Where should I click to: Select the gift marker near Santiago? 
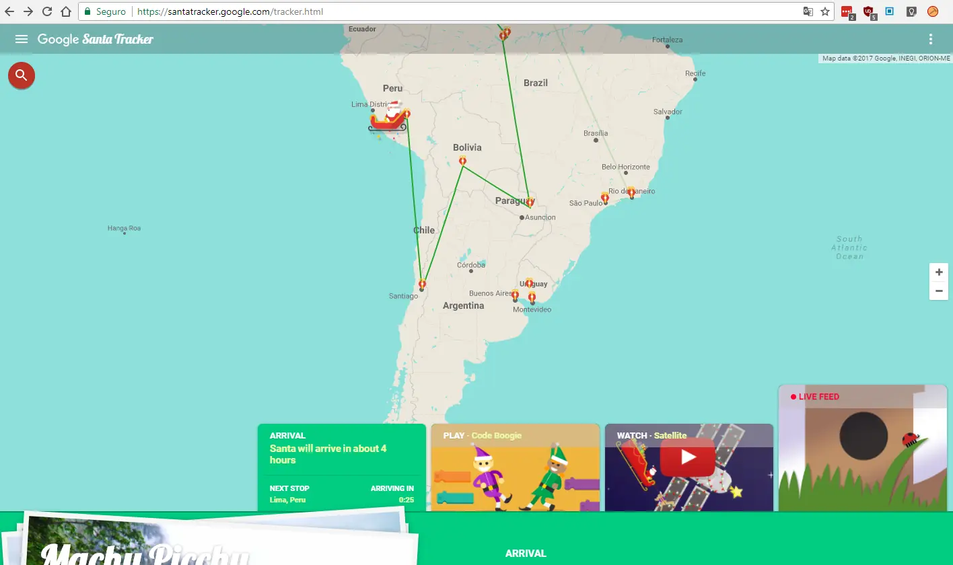(x=422, y=284)
